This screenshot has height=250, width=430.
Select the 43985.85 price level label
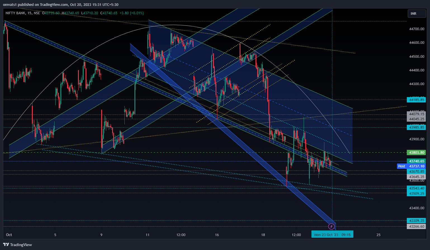pyautogui.click(x=416, y=127)
